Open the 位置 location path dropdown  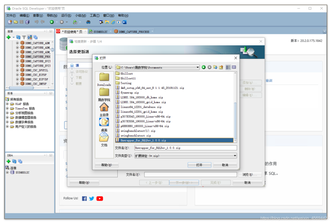pos(198,68)
